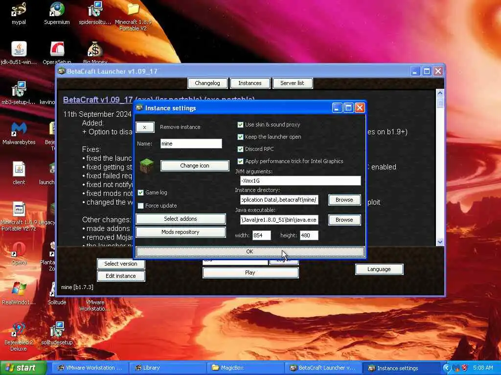Click the red shield security tray icon
Image resolution: width=501 pixels, height=375 pixels.
click(465, 368)
